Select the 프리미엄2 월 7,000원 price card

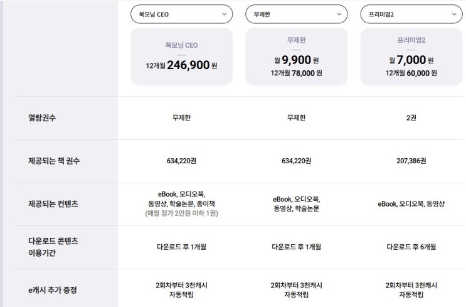[411, 57]
